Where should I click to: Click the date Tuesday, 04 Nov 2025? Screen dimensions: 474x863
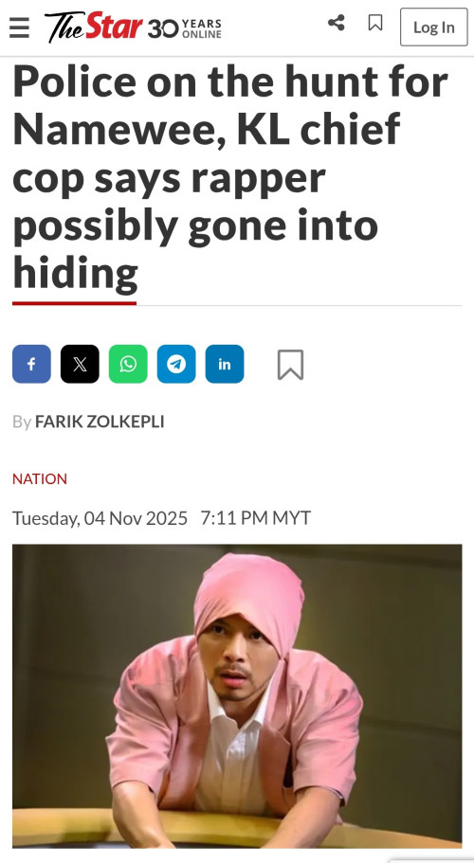click(x=100, y=518)
